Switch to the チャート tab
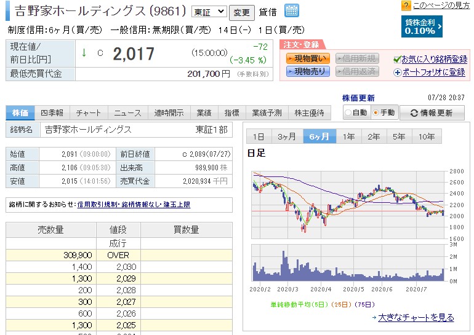The height and width of the screenshot is (335, 474). tap(89, 113)
